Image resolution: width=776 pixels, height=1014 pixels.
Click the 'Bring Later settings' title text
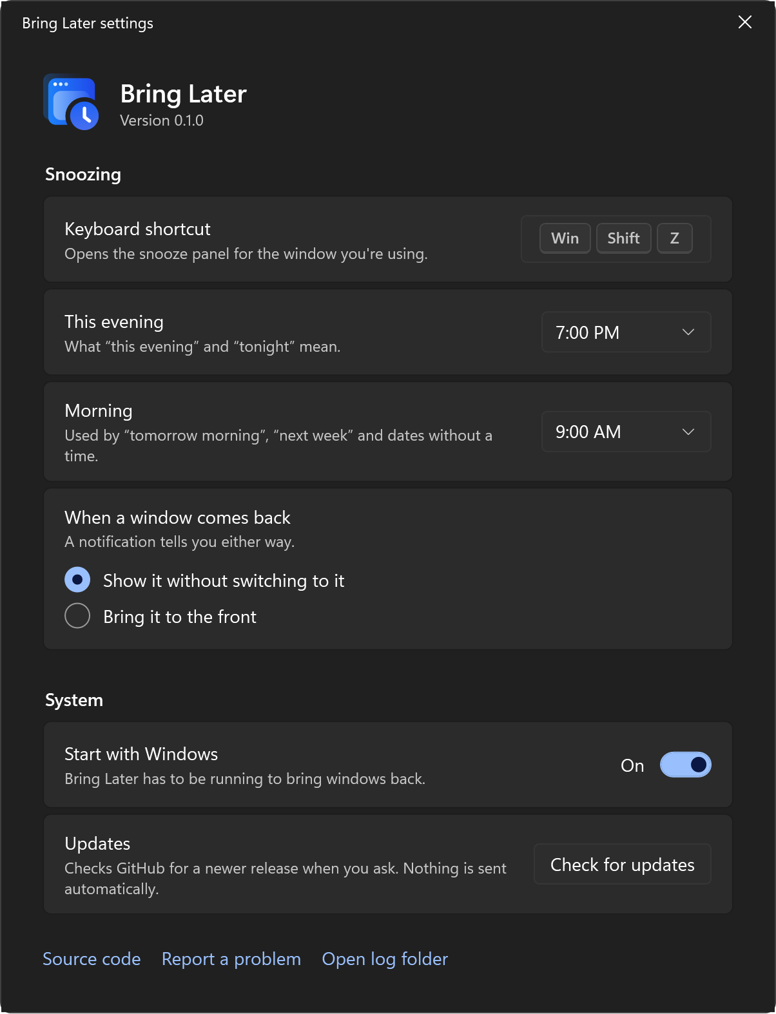tap(88, 23)
